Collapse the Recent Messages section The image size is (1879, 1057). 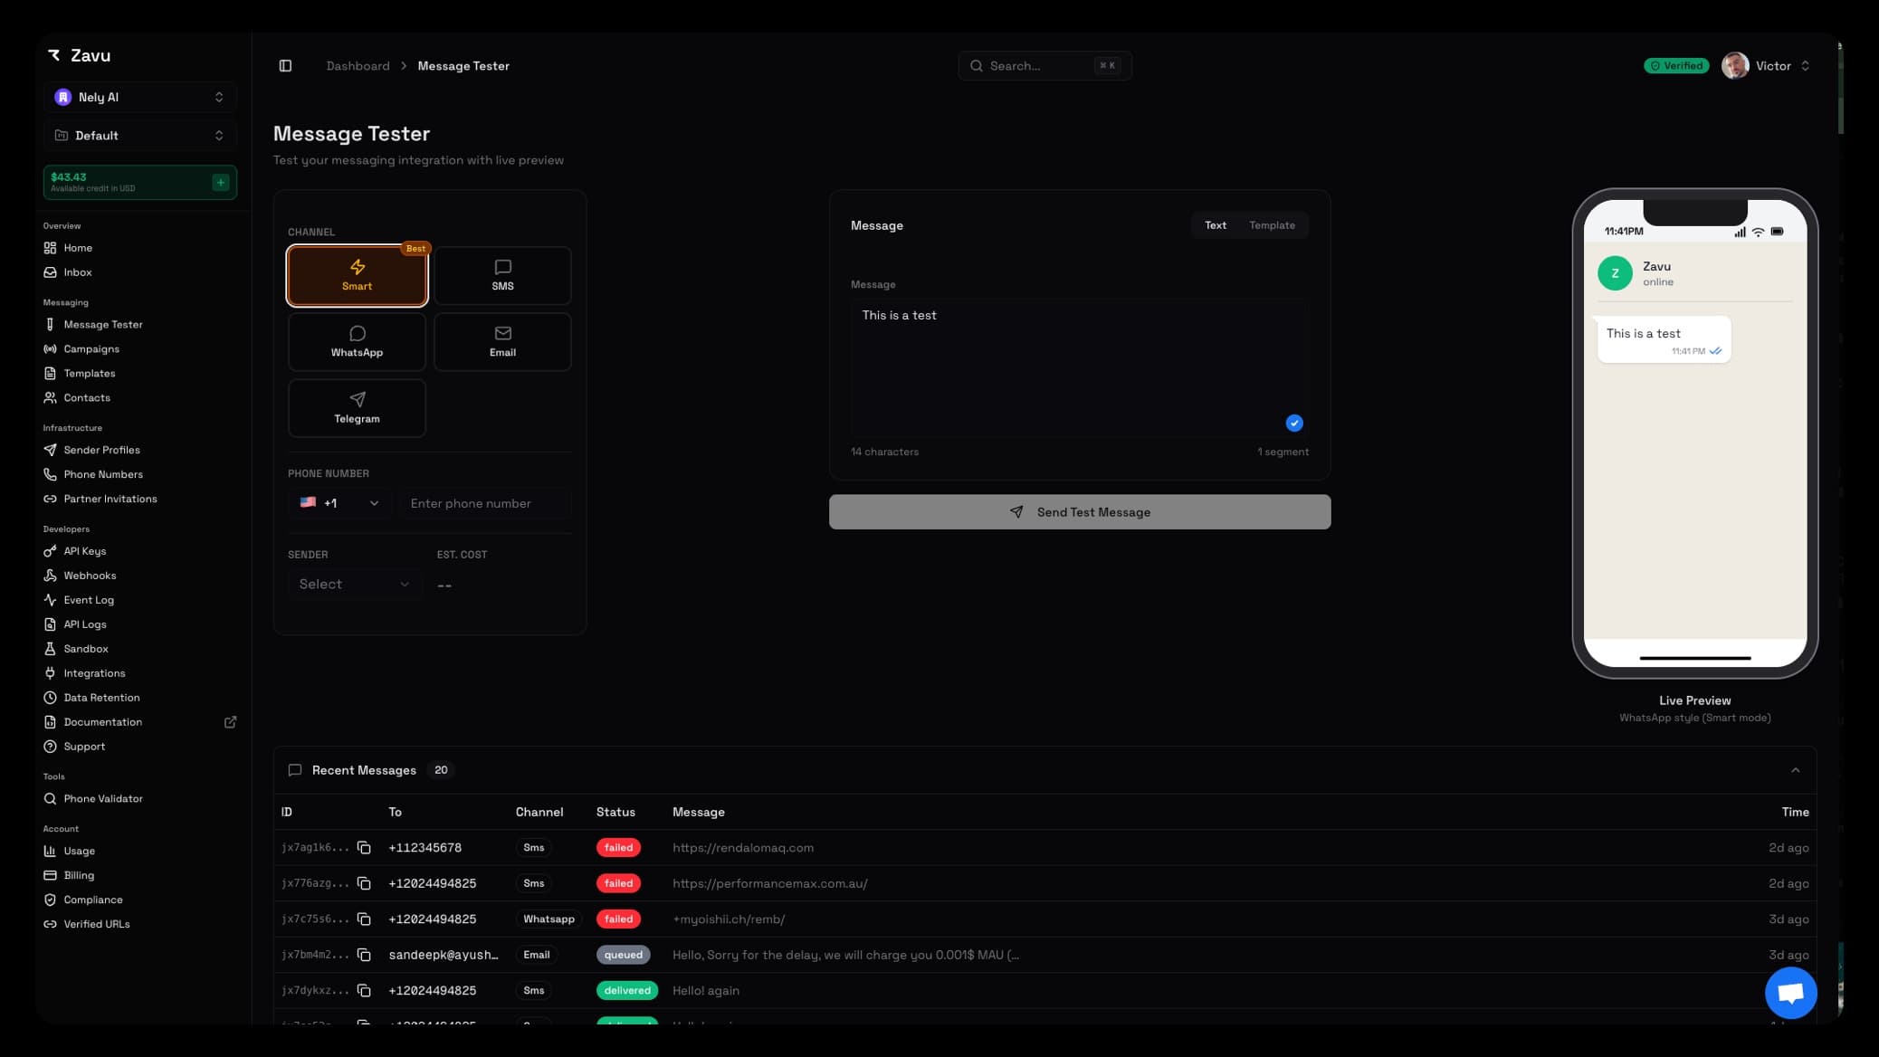1795,770
